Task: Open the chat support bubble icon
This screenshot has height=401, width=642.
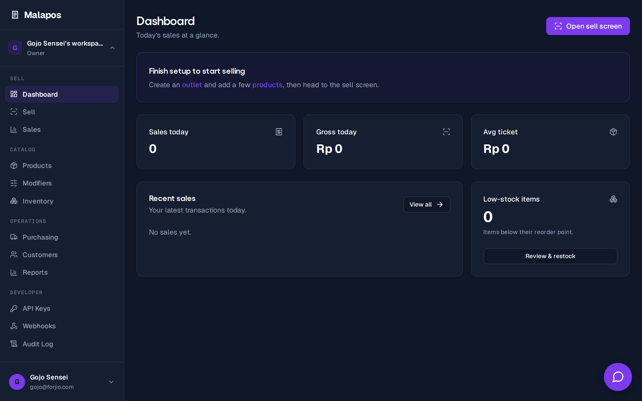Action: (x=618, y=377)
